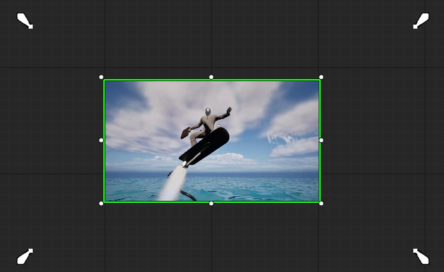Screen dimensions: 444x272
Task: Click the top-left viewport corner arrow icon
Action: tap(25, 21)
